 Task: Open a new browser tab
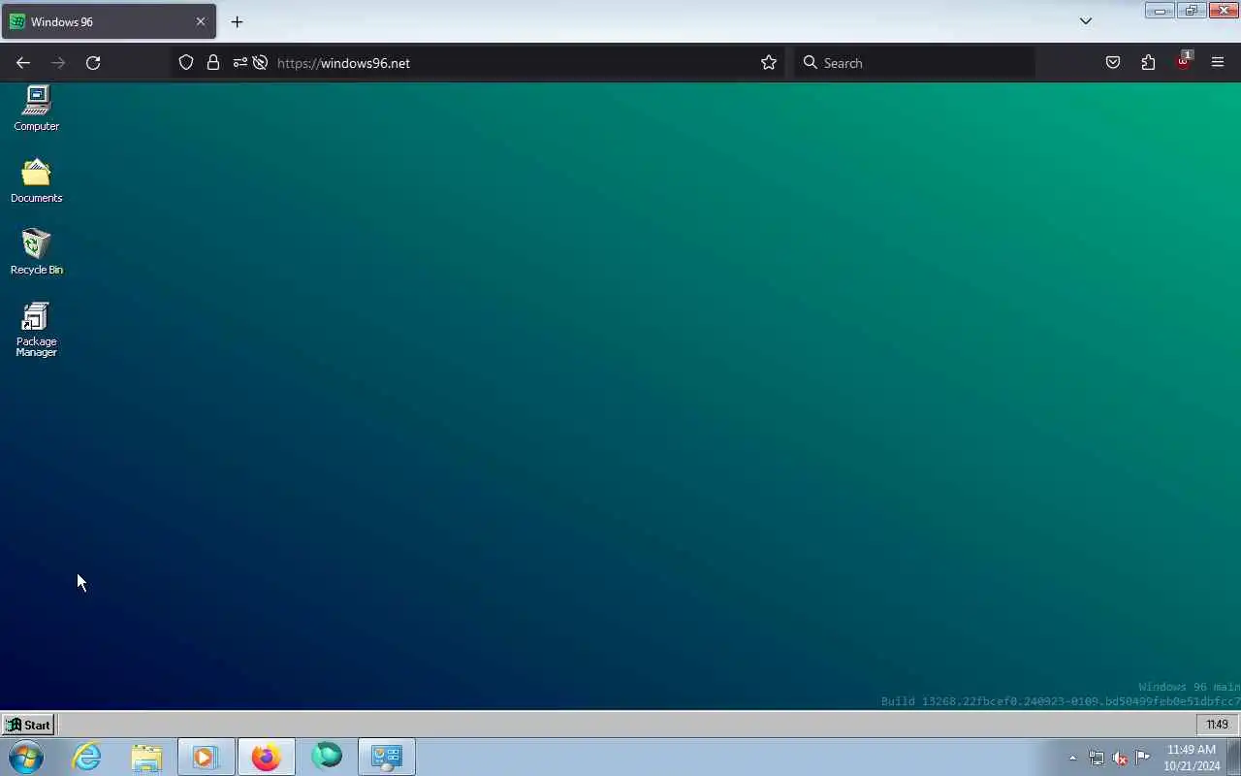(237, 21)
